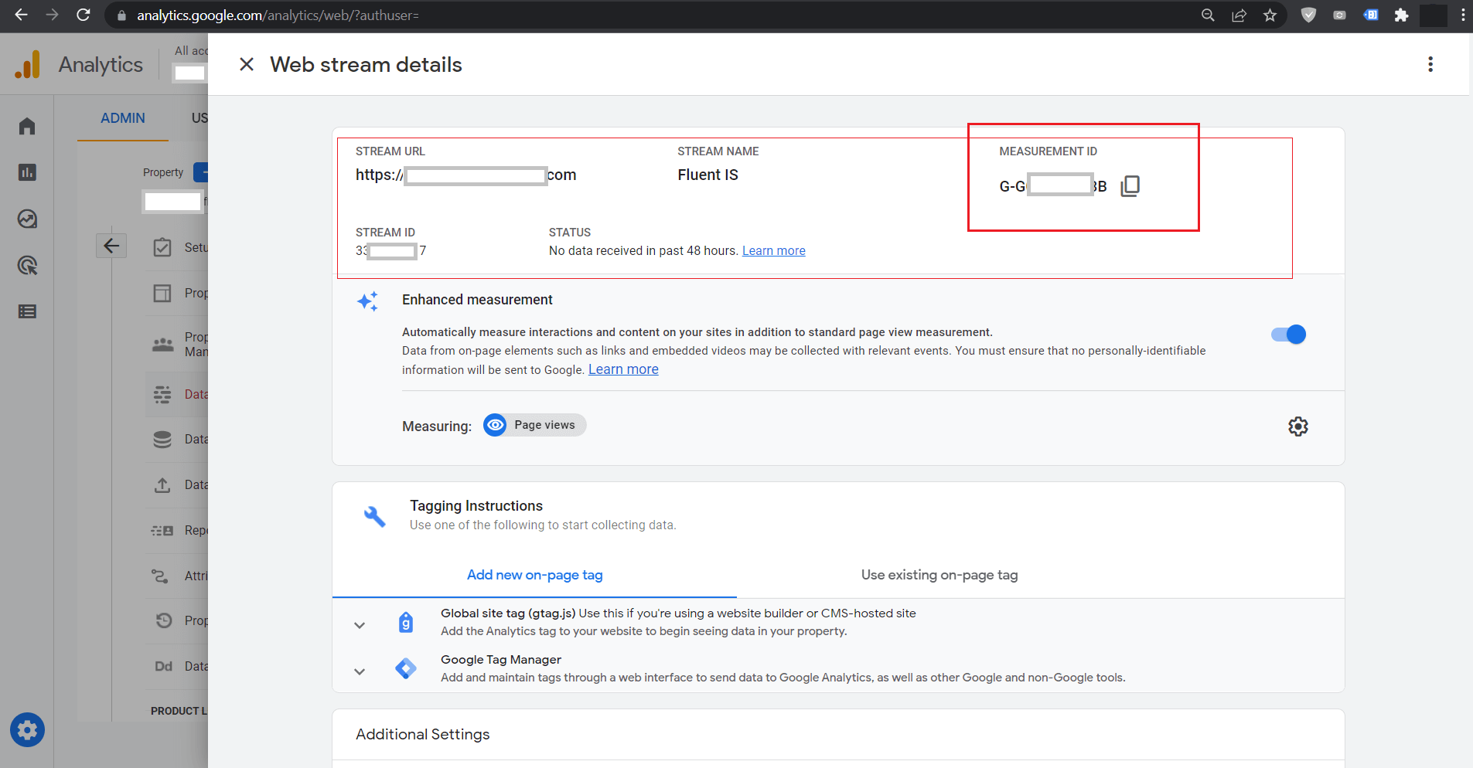The height and width of the screenshot is (768, 1473).
Task: Toggle off Enhanced measurement switch
Action: 1288,335
